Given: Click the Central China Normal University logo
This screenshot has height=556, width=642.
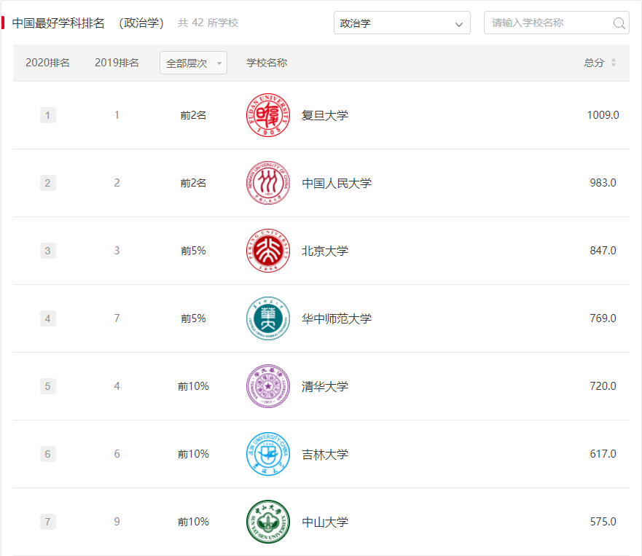Looking at the screenshot, I should (267, 318).
